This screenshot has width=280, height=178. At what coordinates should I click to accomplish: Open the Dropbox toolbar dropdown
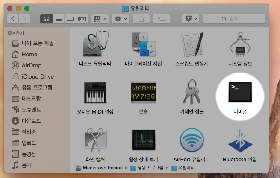tap(191, 19)
